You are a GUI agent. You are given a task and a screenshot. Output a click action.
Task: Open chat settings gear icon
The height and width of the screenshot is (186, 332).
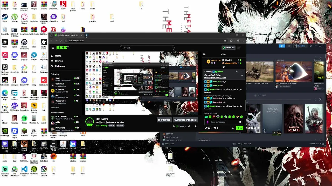[x=233, y=128]
